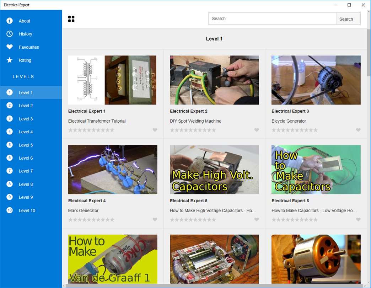
Task: Select Level 2 in the sidebar
Action: coord(31,106)
